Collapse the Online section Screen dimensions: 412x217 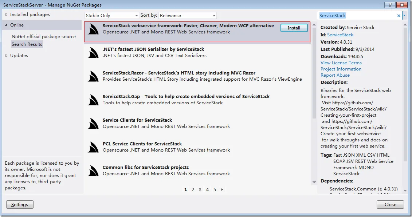click(6, 25)
